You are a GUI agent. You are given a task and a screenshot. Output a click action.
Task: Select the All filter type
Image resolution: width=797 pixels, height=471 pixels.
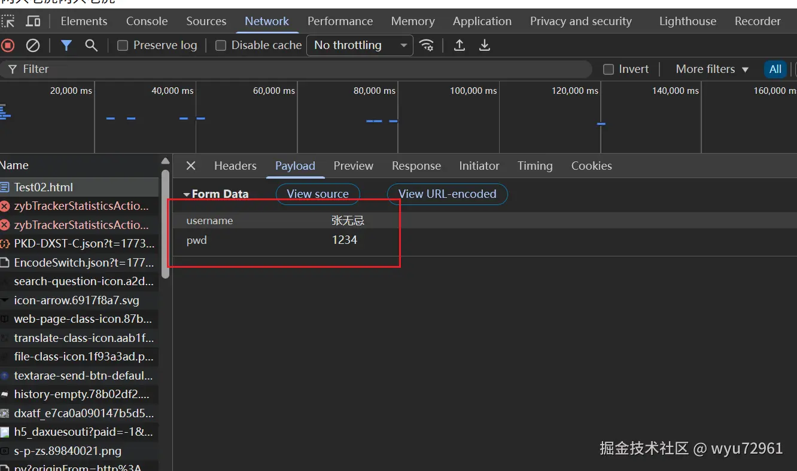(775, 69)
